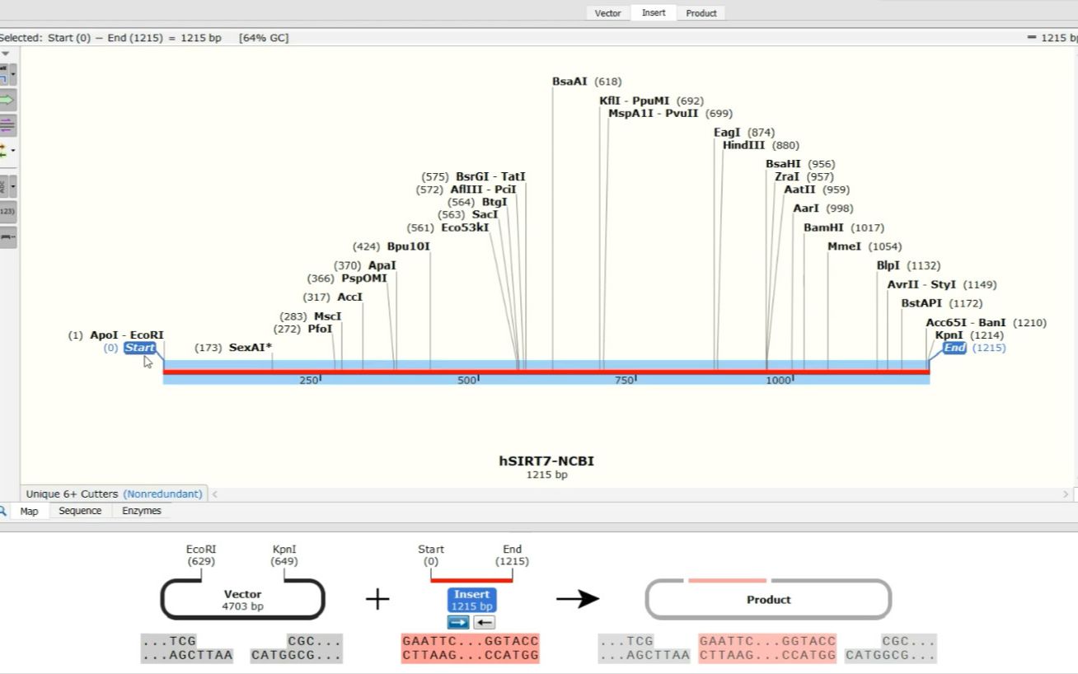The image size is (1078, 674).
Task: Click the left arrow beside enzyme set selector
Action: (x=216, y=494)
